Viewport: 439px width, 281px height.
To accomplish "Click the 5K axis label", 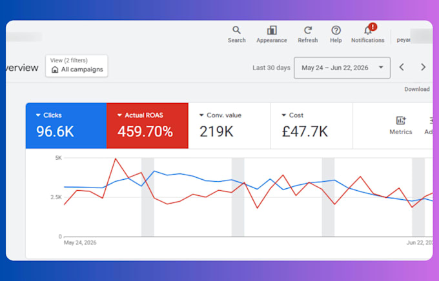I will 59,158.
